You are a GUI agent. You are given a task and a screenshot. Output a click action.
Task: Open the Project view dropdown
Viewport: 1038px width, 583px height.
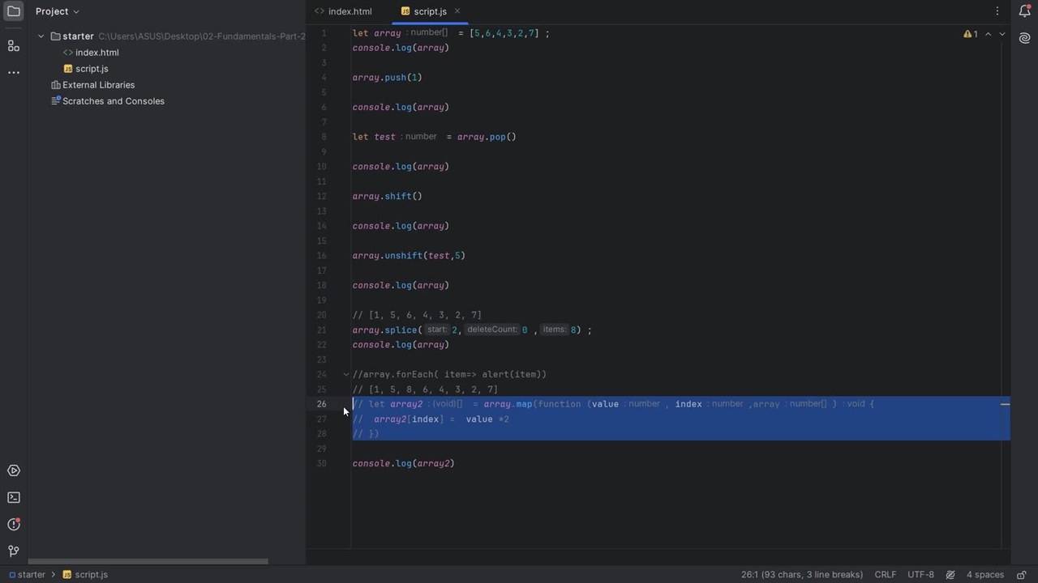pyautogui.click(x=57, y=11)
